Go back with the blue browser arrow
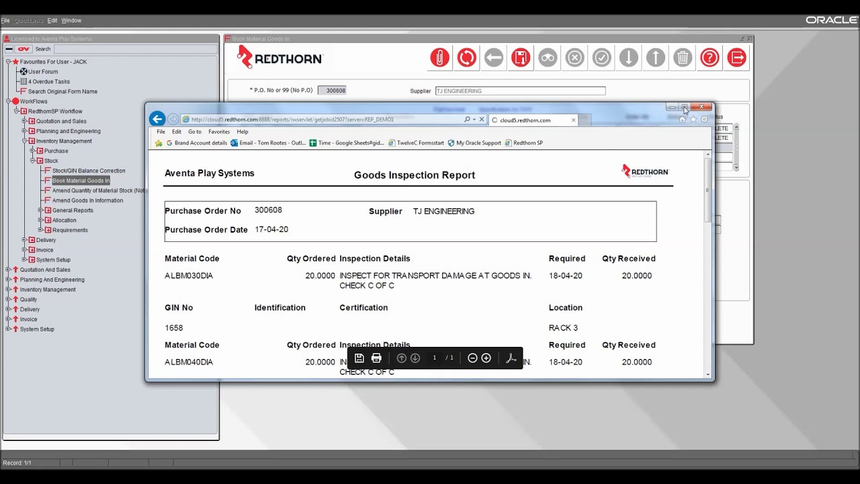This screenshot has width=860, height=484. (x=157, y=119)
